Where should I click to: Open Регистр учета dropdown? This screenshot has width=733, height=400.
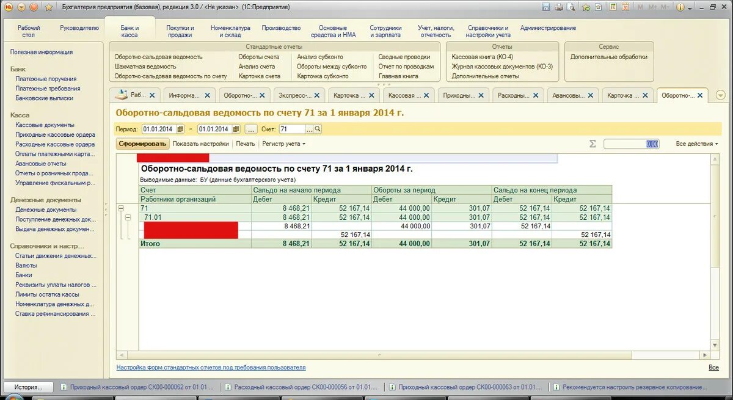coord(283,144)
